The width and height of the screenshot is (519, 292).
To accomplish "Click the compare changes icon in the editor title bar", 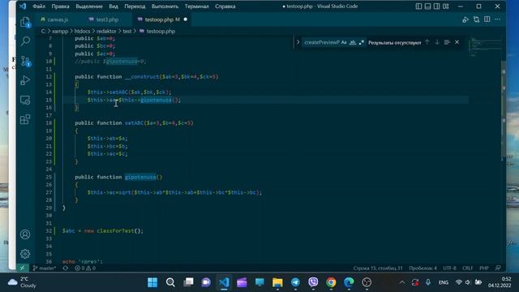I will click(x=476, y=19).
